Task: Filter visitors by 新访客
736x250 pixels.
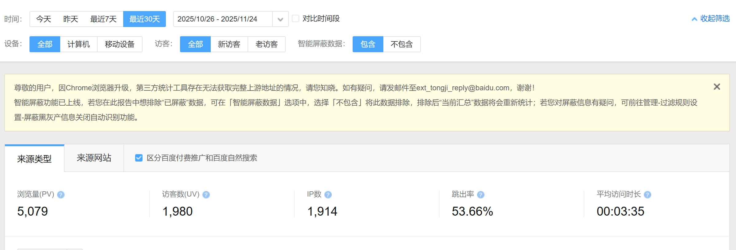Action: pos(229,44)
